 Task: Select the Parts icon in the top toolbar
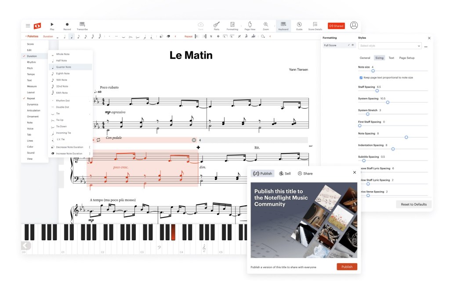[216, 25]
